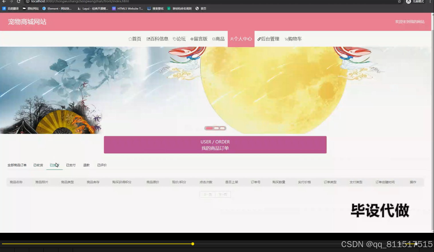Open the 搜索壁纸 bookmark

click(x=155, y=9)
